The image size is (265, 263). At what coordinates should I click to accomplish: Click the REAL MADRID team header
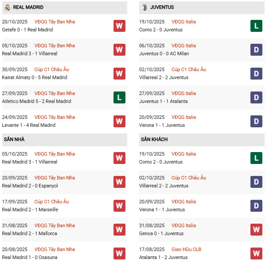[28, 8]
